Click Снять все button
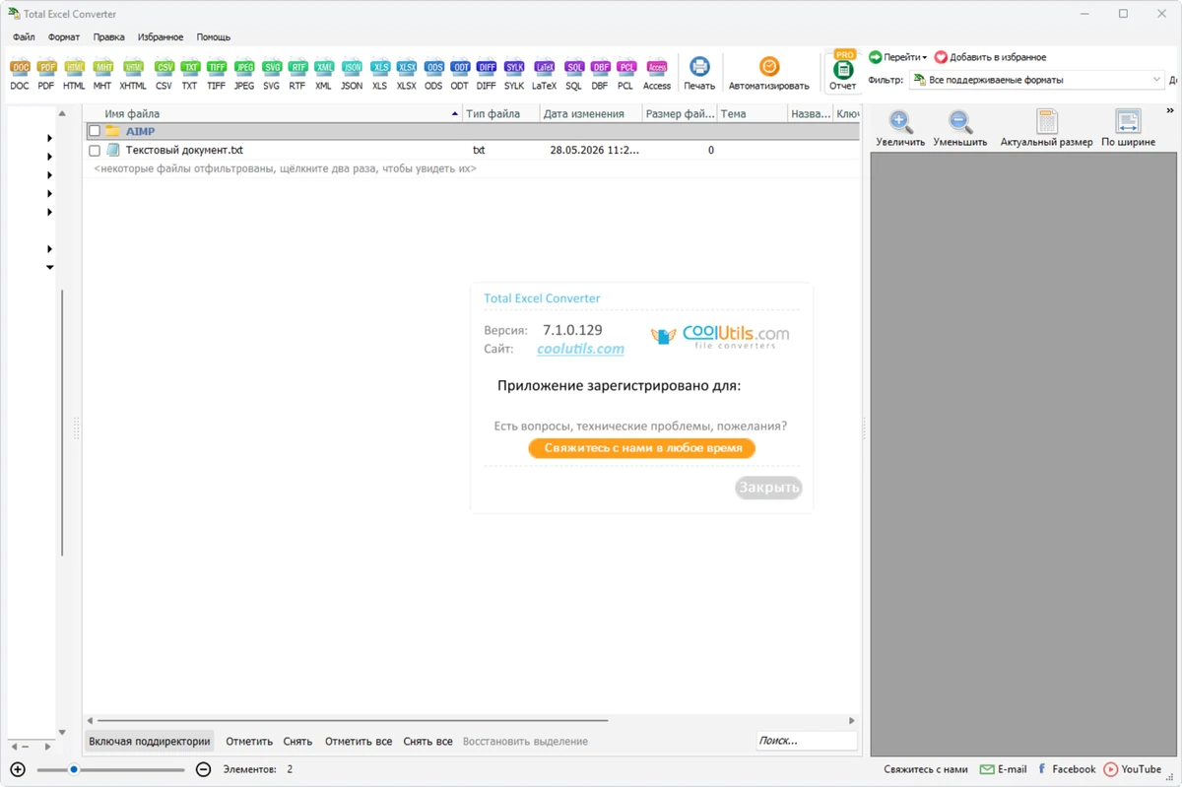 tap(427, 741)
